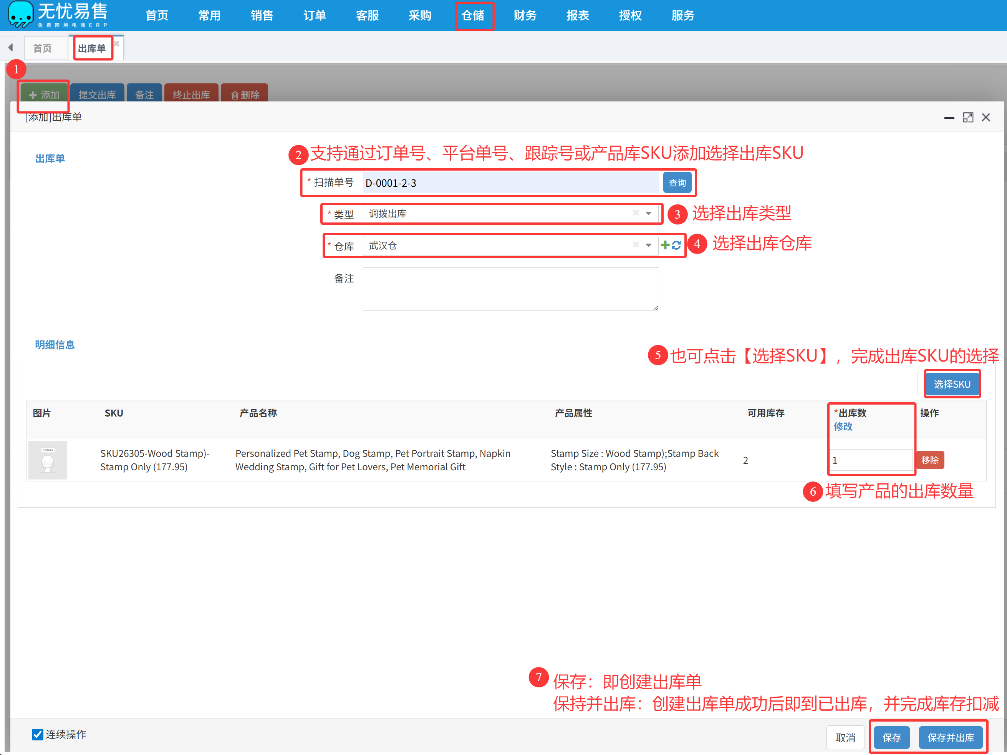Click the 修改 link under 出库数
The image size is (1007, 755).
click(843, 426)
